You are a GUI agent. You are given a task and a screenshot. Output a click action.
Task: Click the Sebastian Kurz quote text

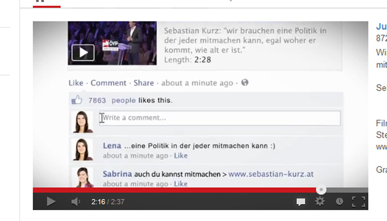pyautogui.click(x=245, y=40)
